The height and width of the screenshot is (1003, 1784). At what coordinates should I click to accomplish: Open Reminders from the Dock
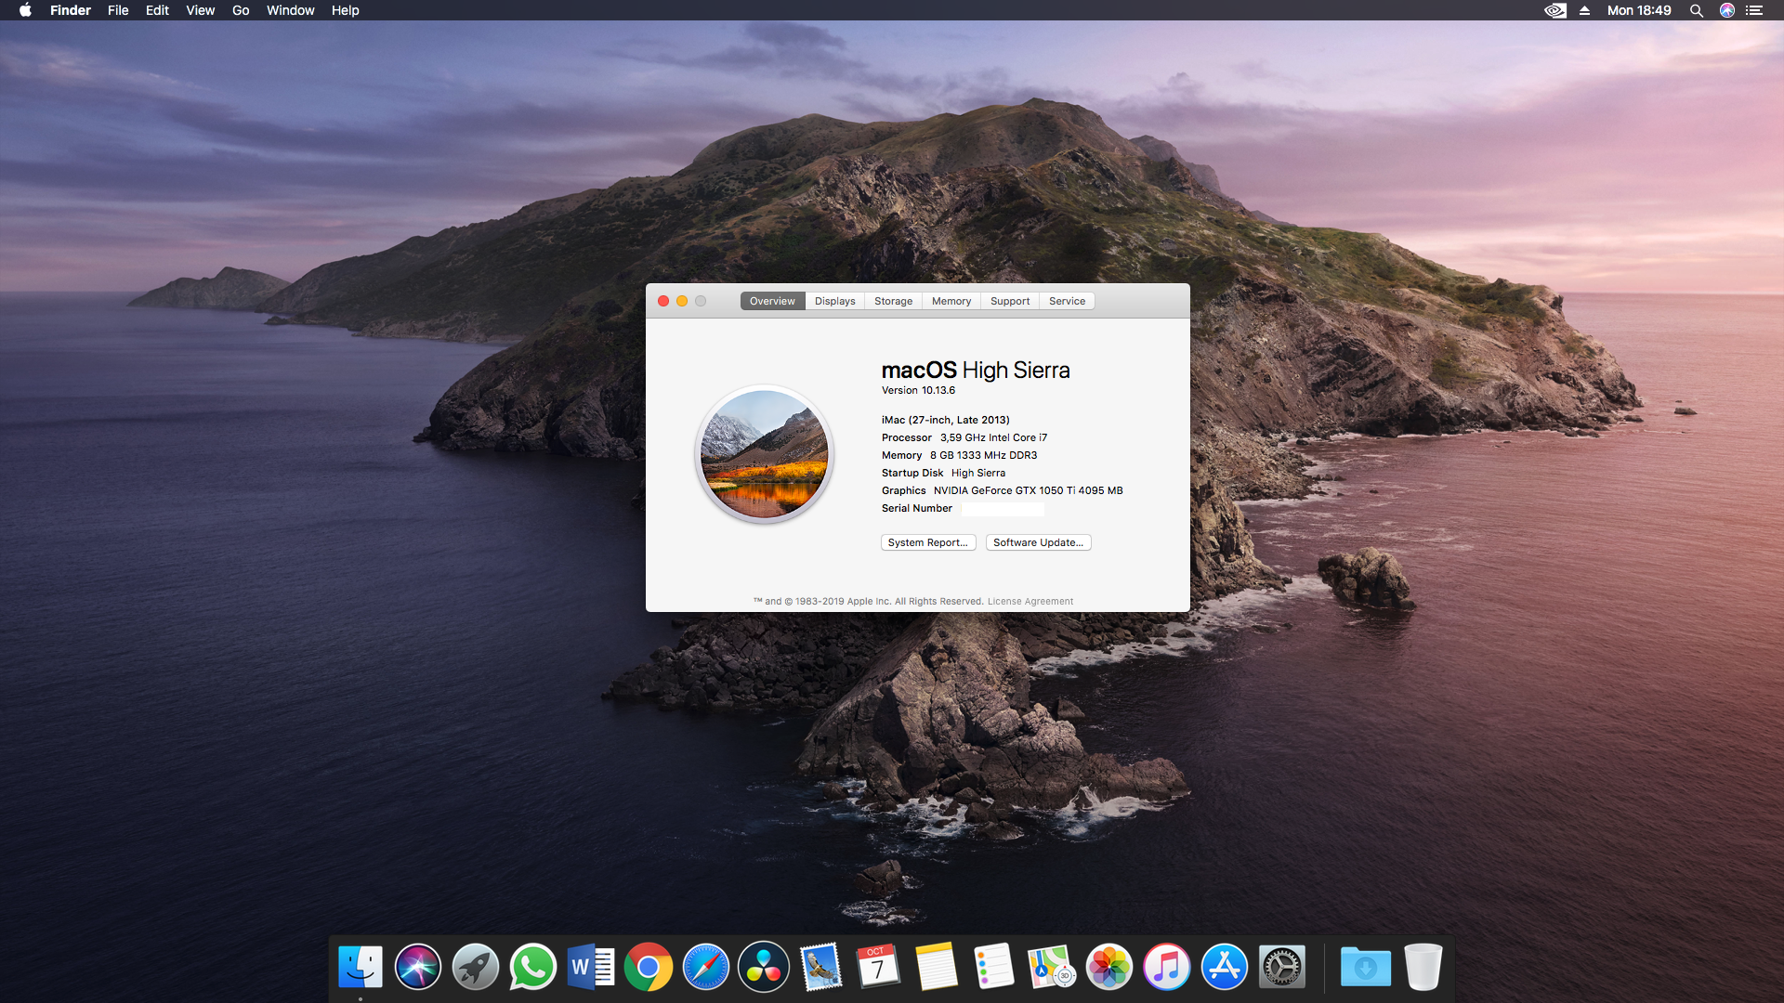(993, 968)
